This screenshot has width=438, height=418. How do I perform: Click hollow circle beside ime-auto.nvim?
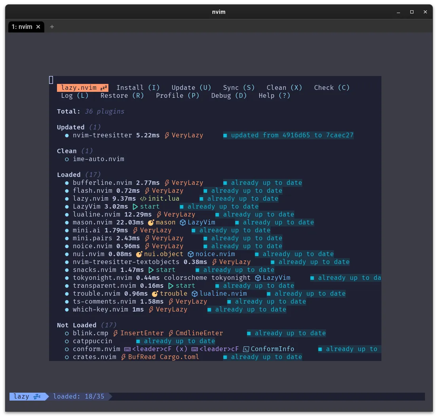tap(67, 159)
